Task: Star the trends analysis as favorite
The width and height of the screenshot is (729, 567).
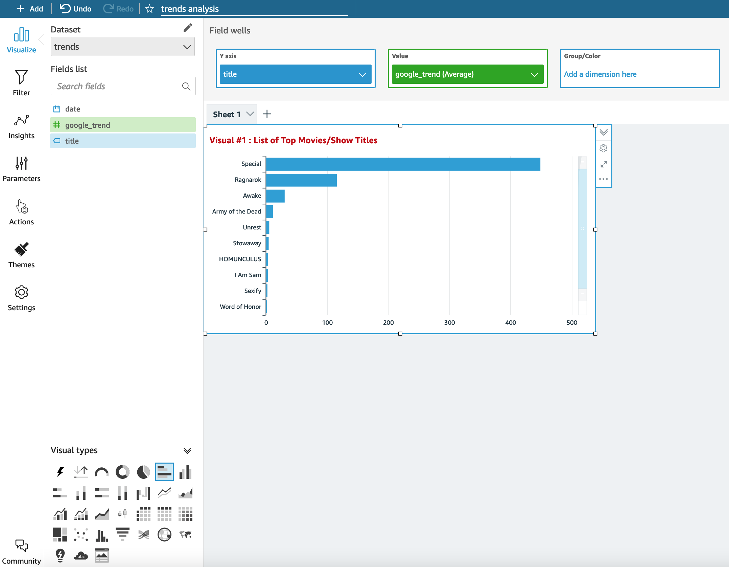Action: point(149,9)
